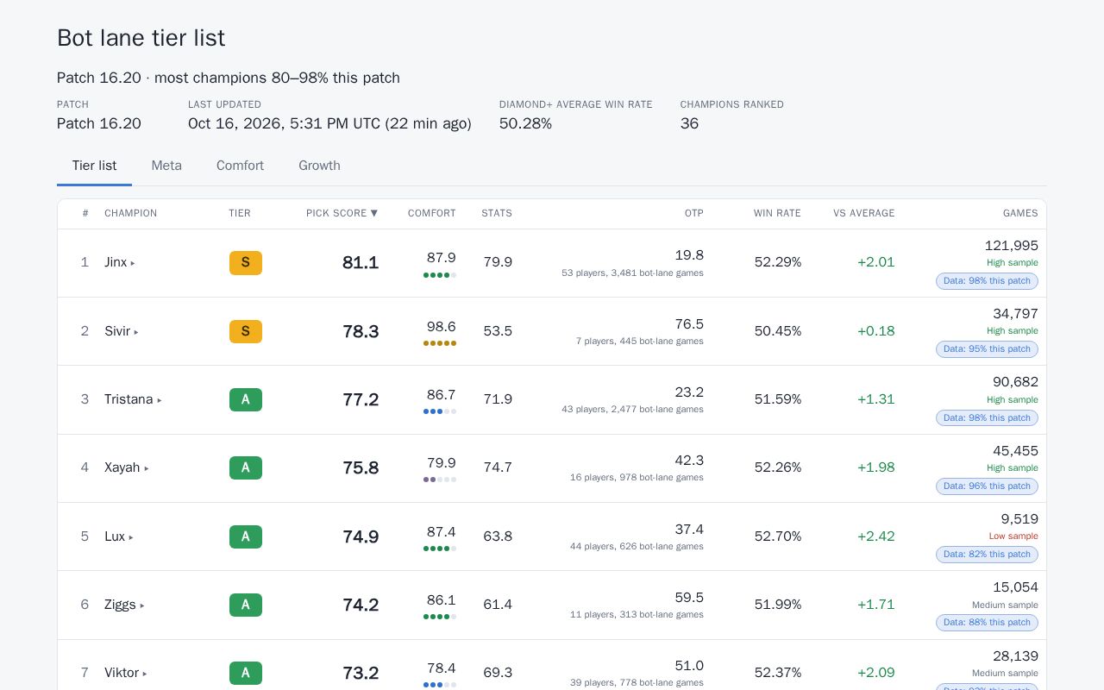The image size is (1104, 690).
Task: Click Lux's 'Low sample' label
Action: 1013,536
